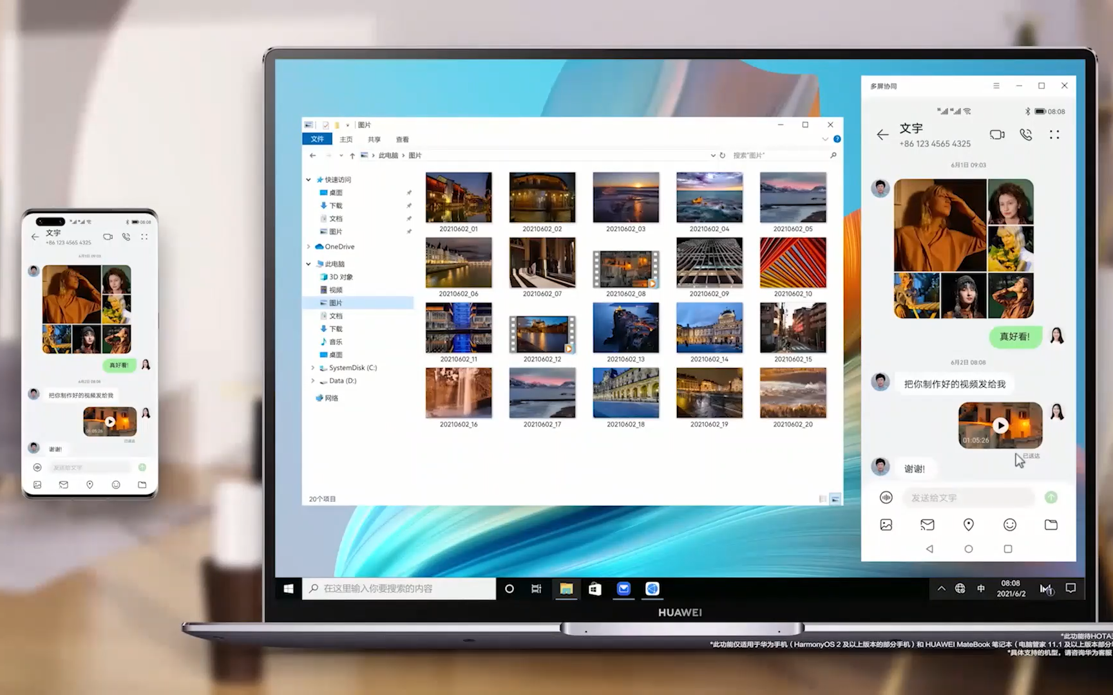1113x695 pixels.
Task: Switch to the 共享 tab in File Explorer
Action: pos(375,139)
